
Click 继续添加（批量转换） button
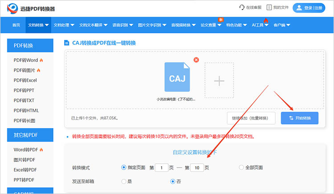pyautogui.click(x=251, y=118)
